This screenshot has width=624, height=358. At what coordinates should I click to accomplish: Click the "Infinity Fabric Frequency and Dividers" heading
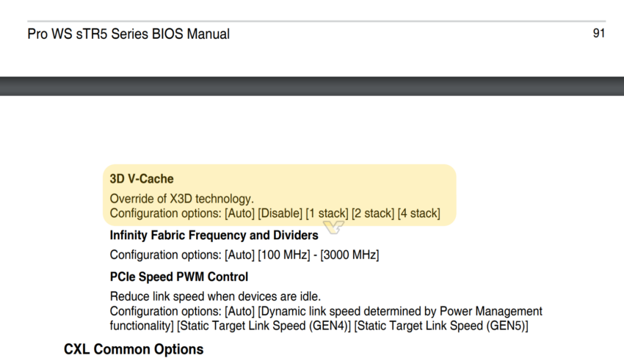click(x=214, y=235)
